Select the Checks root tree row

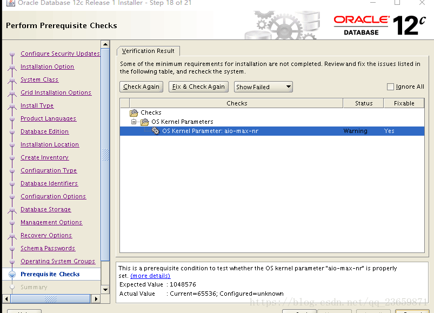click(272, 112)
